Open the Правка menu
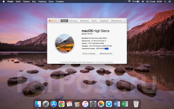The width and height of the screenshot is (174, 109). tap(26, 2)
